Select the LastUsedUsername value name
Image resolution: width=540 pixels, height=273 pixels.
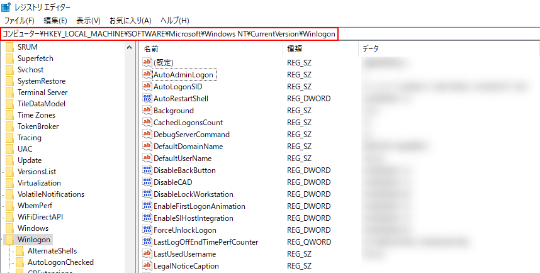185,254
